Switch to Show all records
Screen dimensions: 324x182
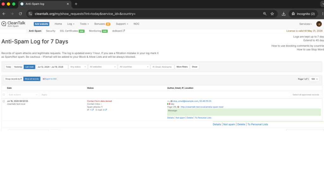(32, 79)
